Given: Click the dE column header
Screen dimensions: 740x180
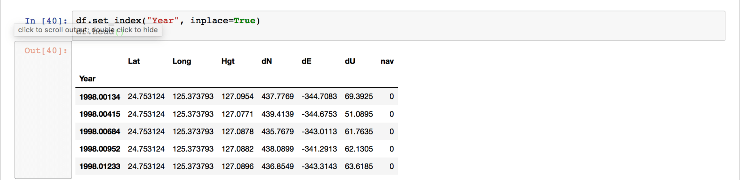Looking at the screenshot, I should click(x=306, y=61).
